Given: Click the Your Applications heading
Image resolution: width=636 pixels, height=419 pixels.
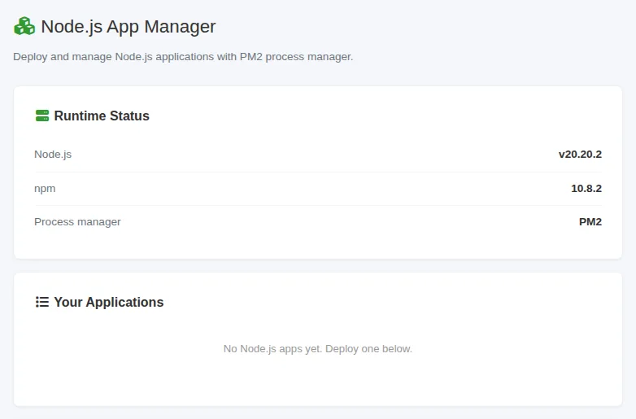Looking at the screenshot, I should [109, 302].
